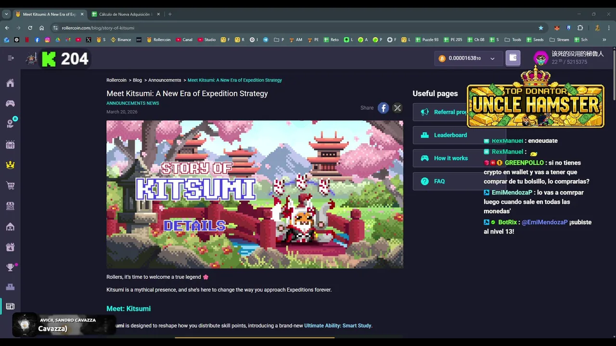Open the Binance bookmark

pos(121,40)
